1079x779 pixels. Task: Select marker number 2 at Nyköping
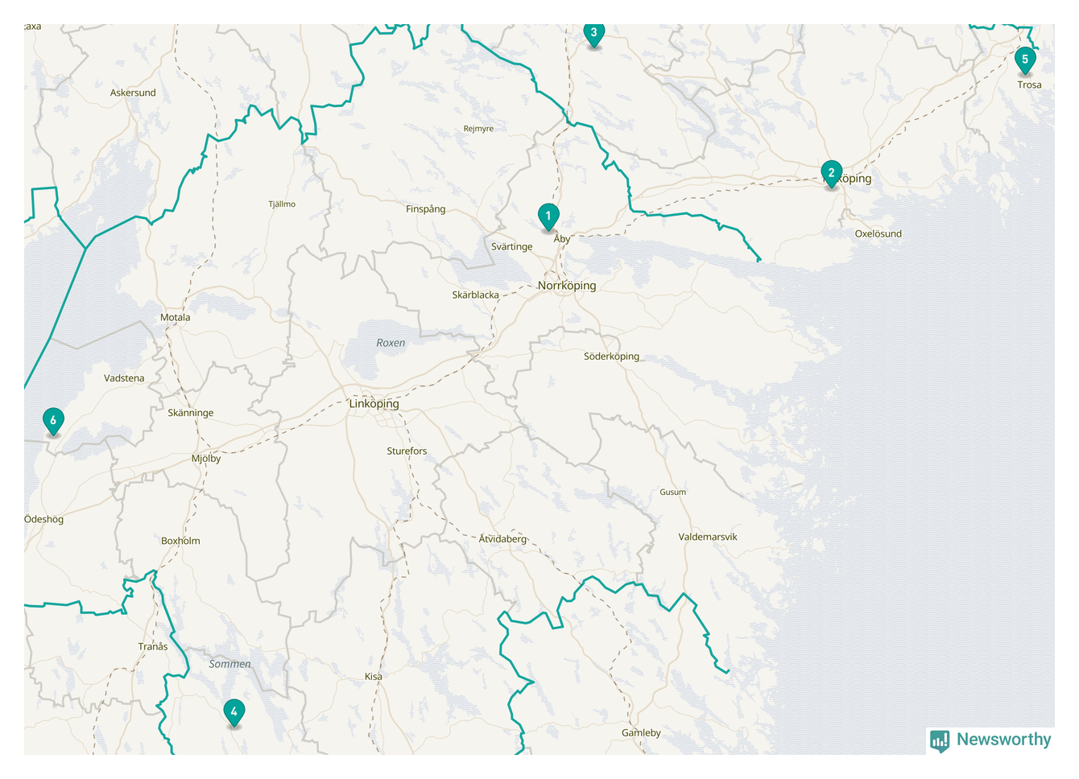click(x=831, y=173)
